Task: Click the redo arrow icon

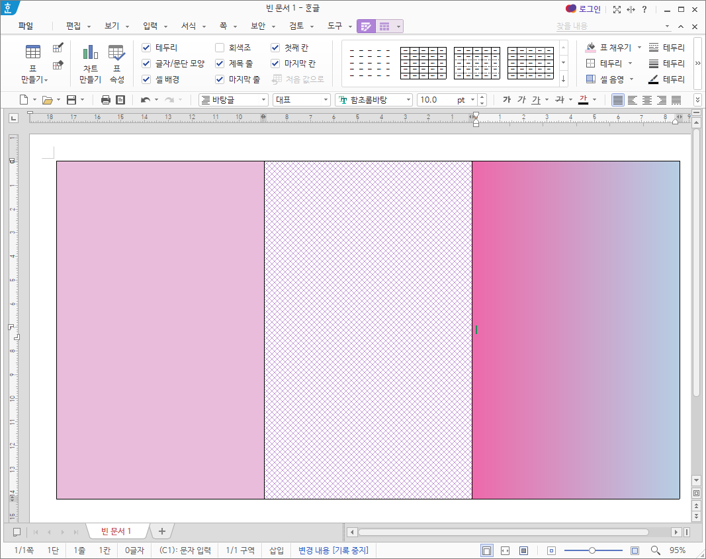Action: click(x=169, y=100)
